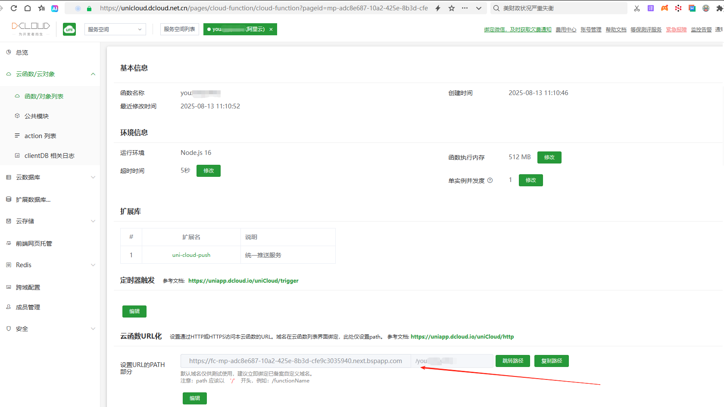
Task: Close the 阿里云 service space tab
Action: (271, 29)
